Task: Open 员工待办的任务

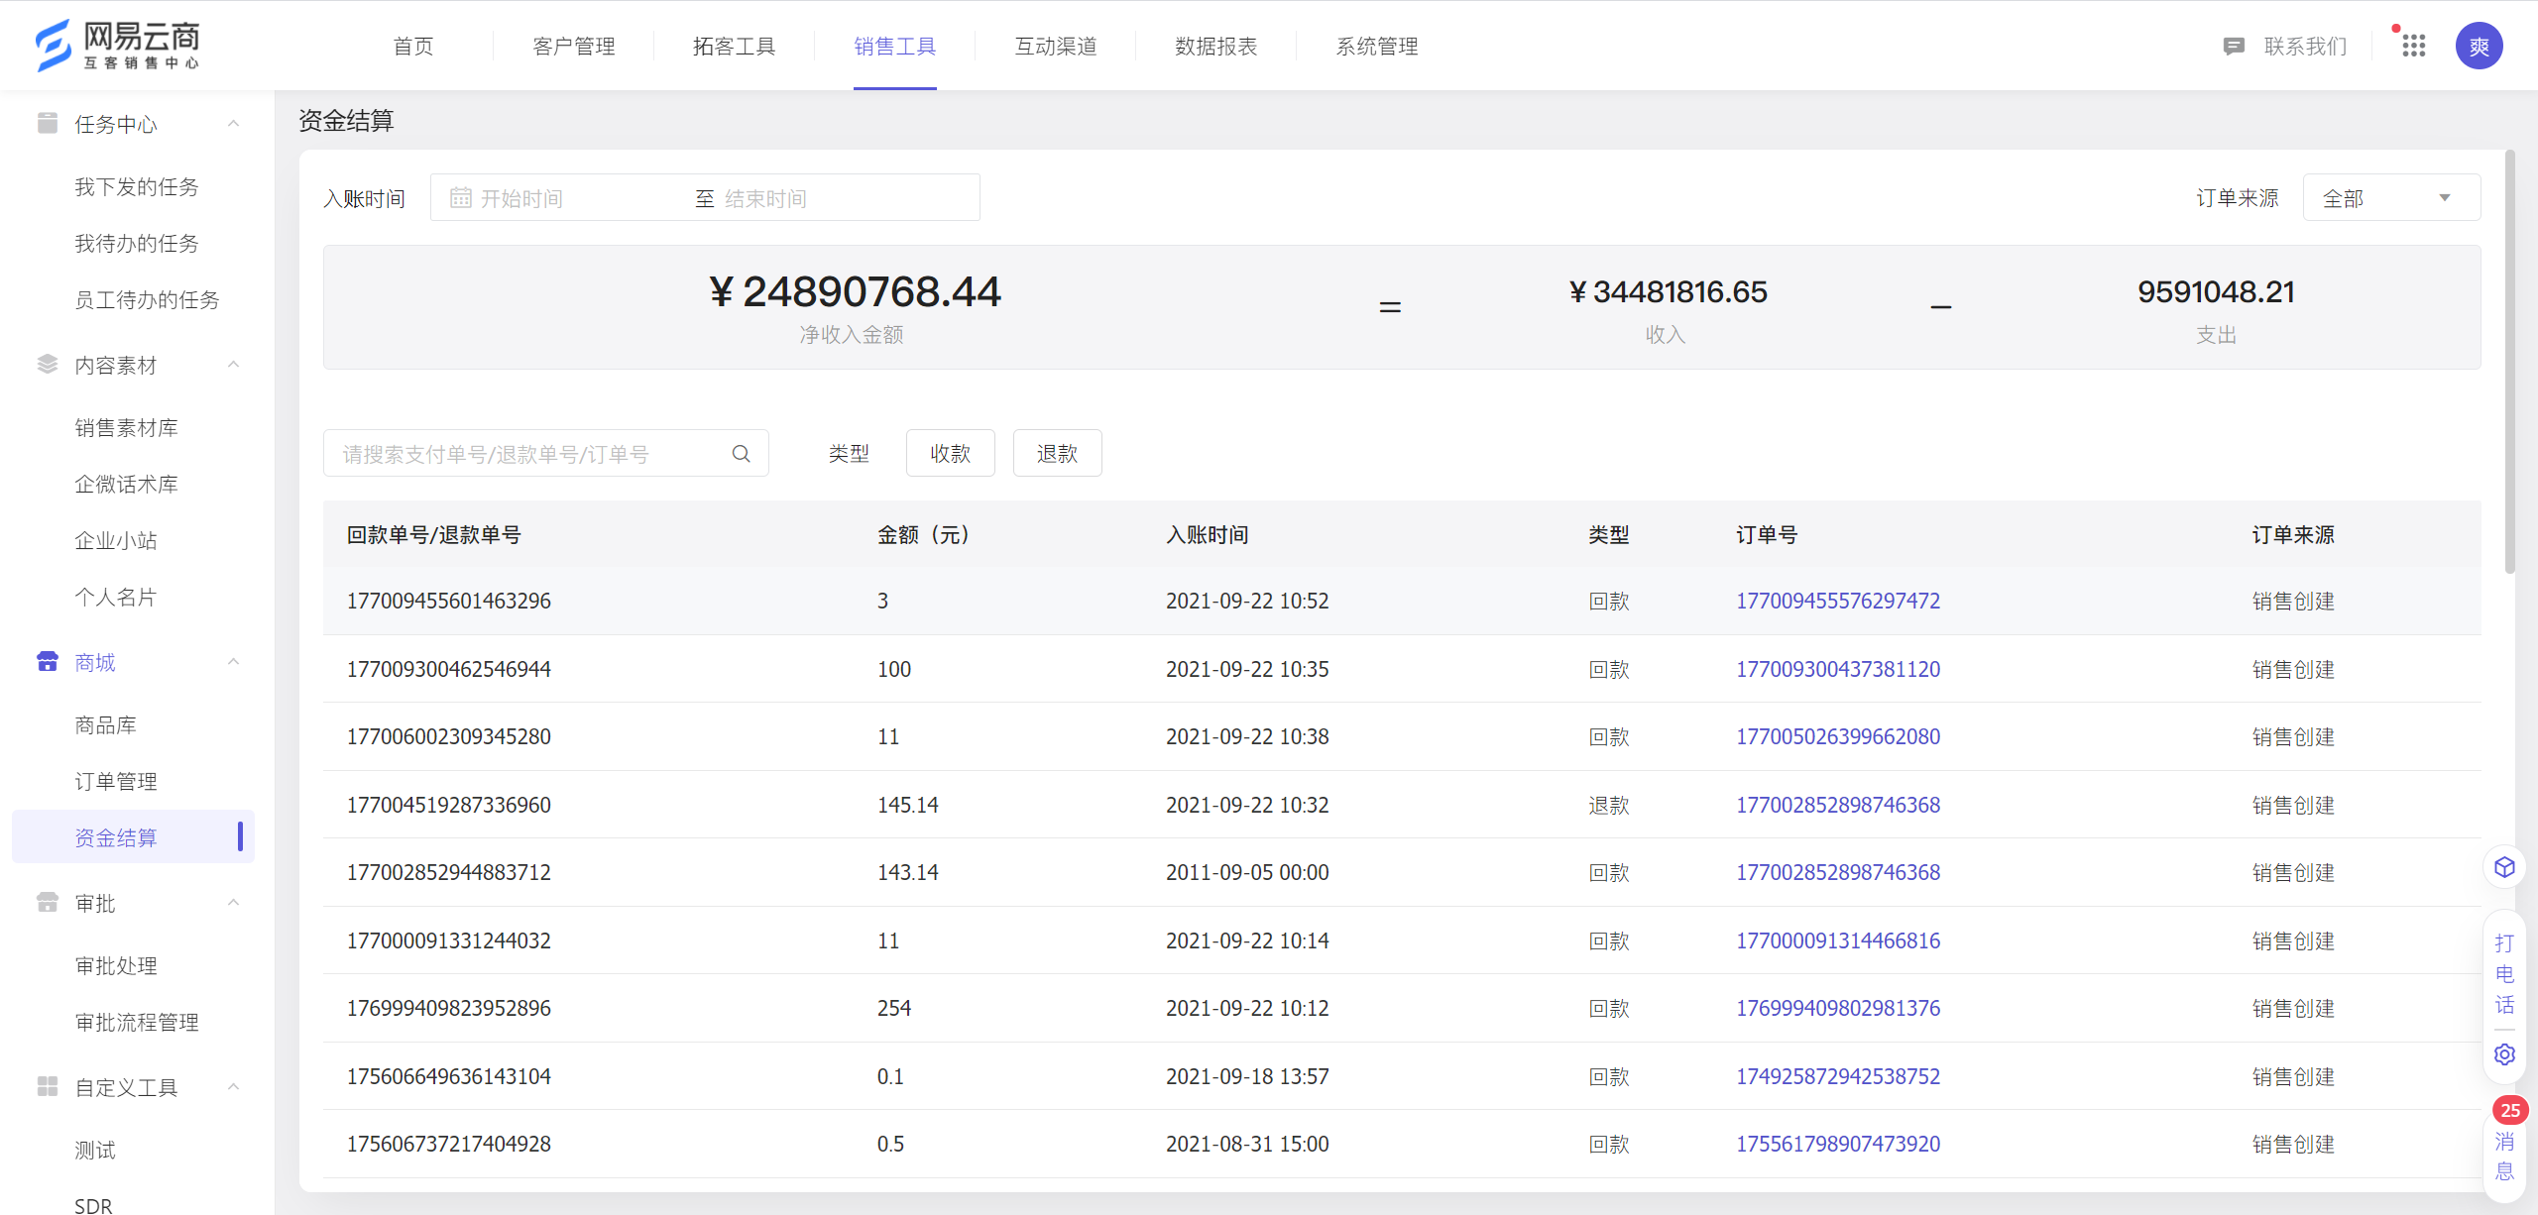Action: click(x=147, y=299)
